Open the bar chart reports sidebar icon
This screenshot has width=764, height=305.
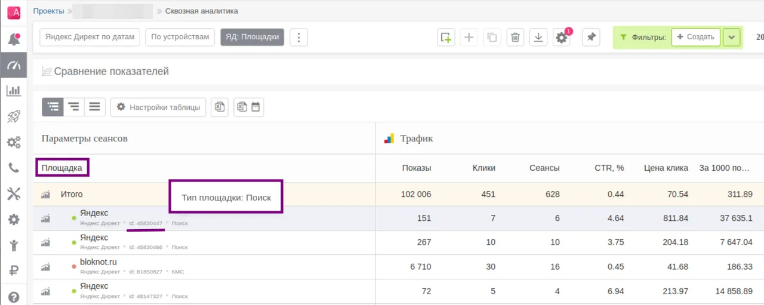tap(14, 91)
